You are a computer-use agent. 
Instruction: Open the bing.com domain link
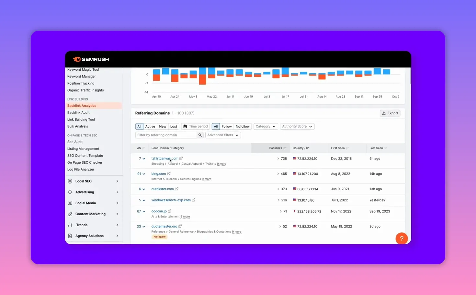coord(159,174)
